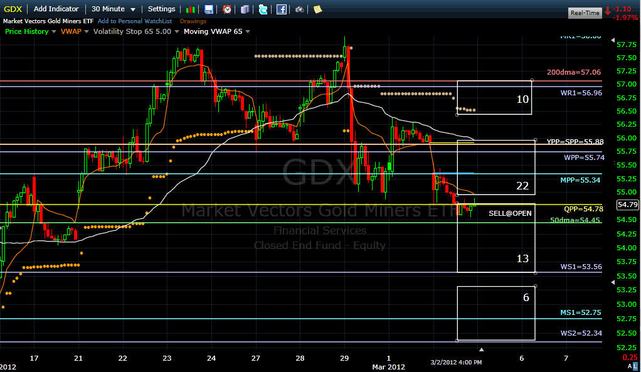Select the SELL@OPEN text annotation
Viewport: 641px width, 372px height.
tap(510, 213)
